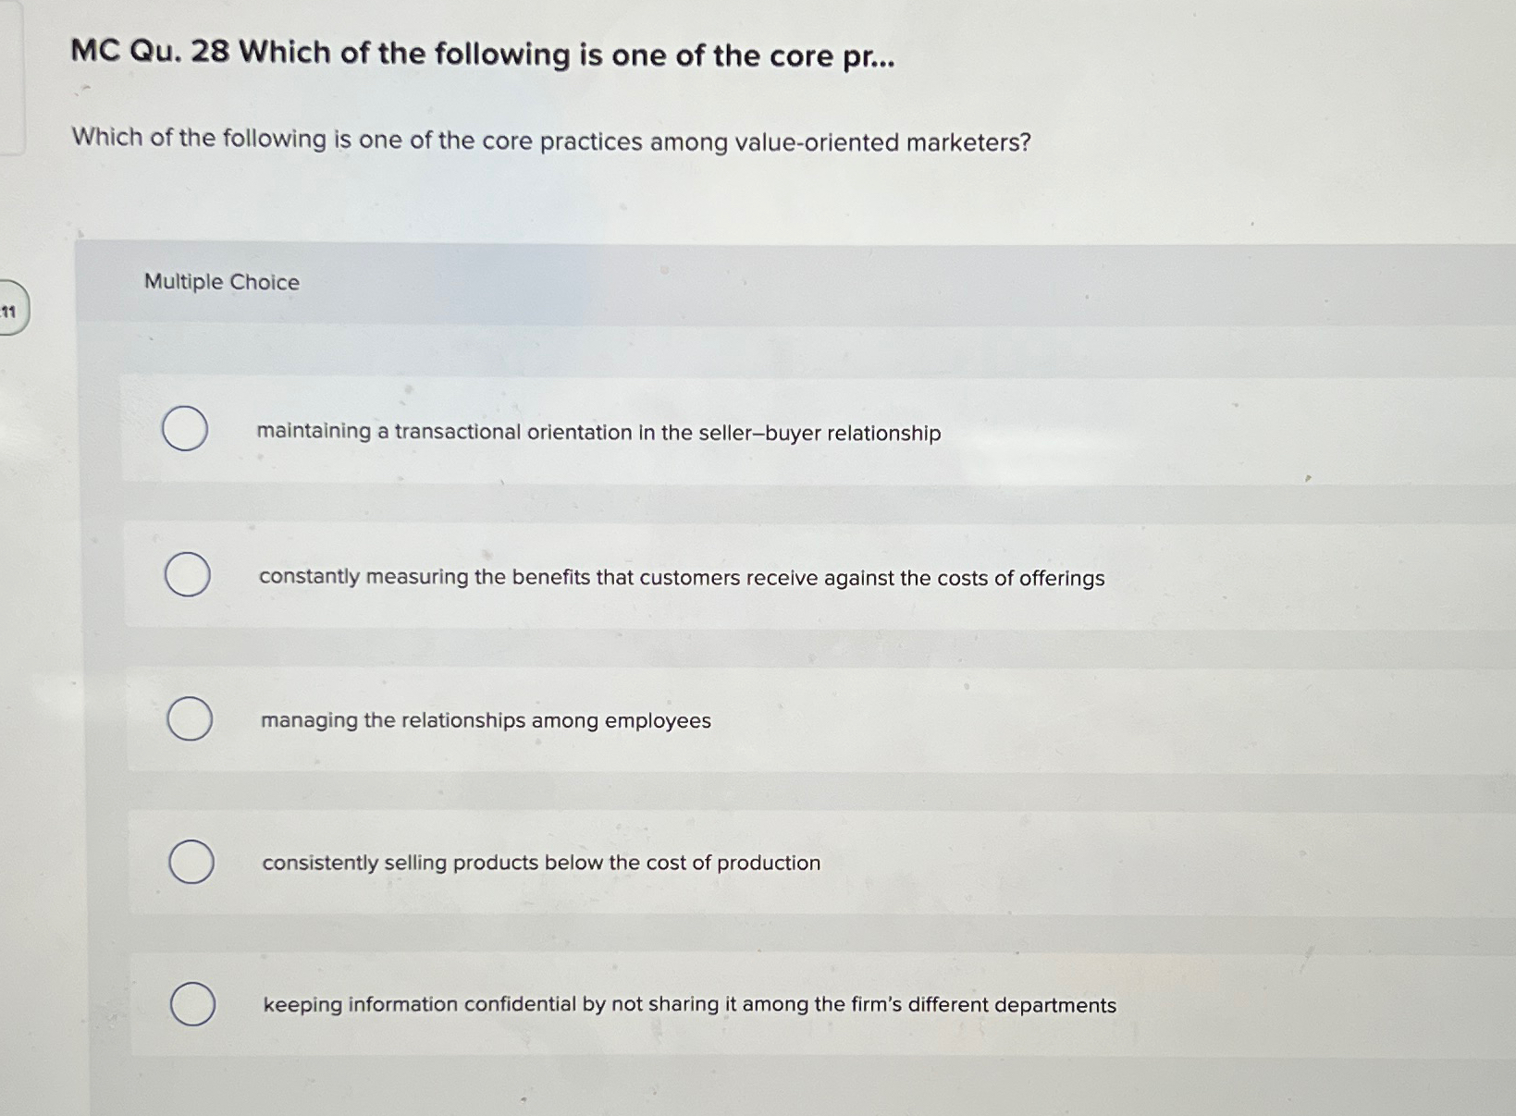The width and height of the screenshot is (1516, 1116).
Task: Click the radio button beside last answer
Action: pos(191,1002)
